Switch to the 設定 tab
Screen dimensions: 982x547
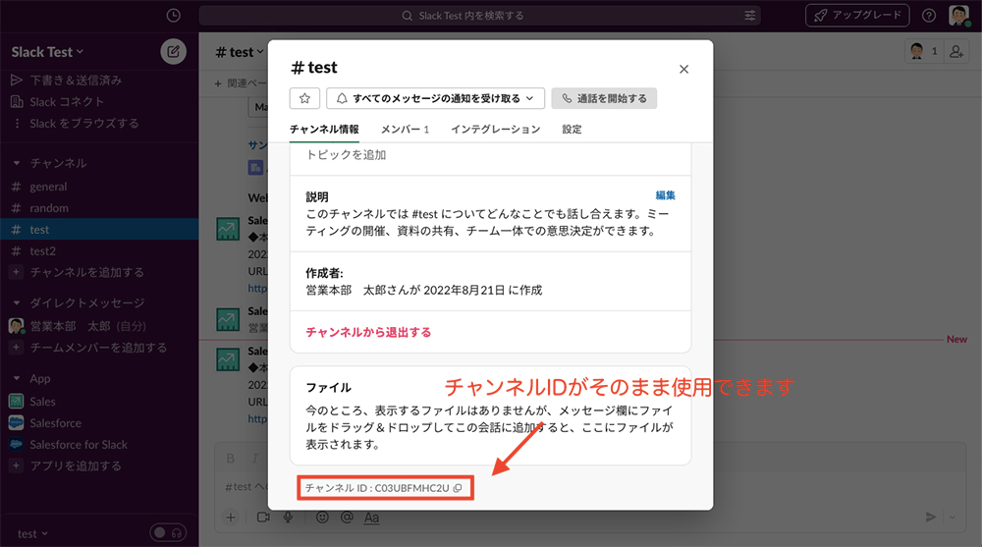click(572, 130)
